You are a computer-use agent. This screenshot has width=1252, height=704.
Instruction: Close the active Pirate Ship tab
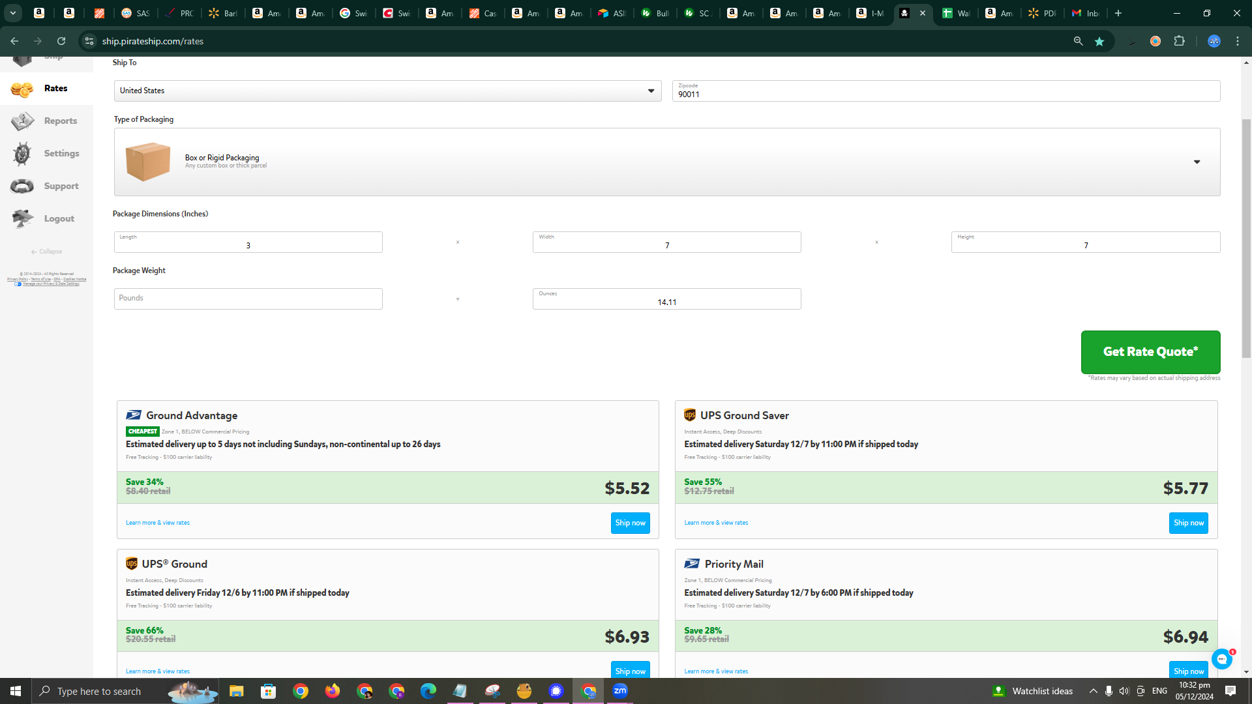[923, 13]
